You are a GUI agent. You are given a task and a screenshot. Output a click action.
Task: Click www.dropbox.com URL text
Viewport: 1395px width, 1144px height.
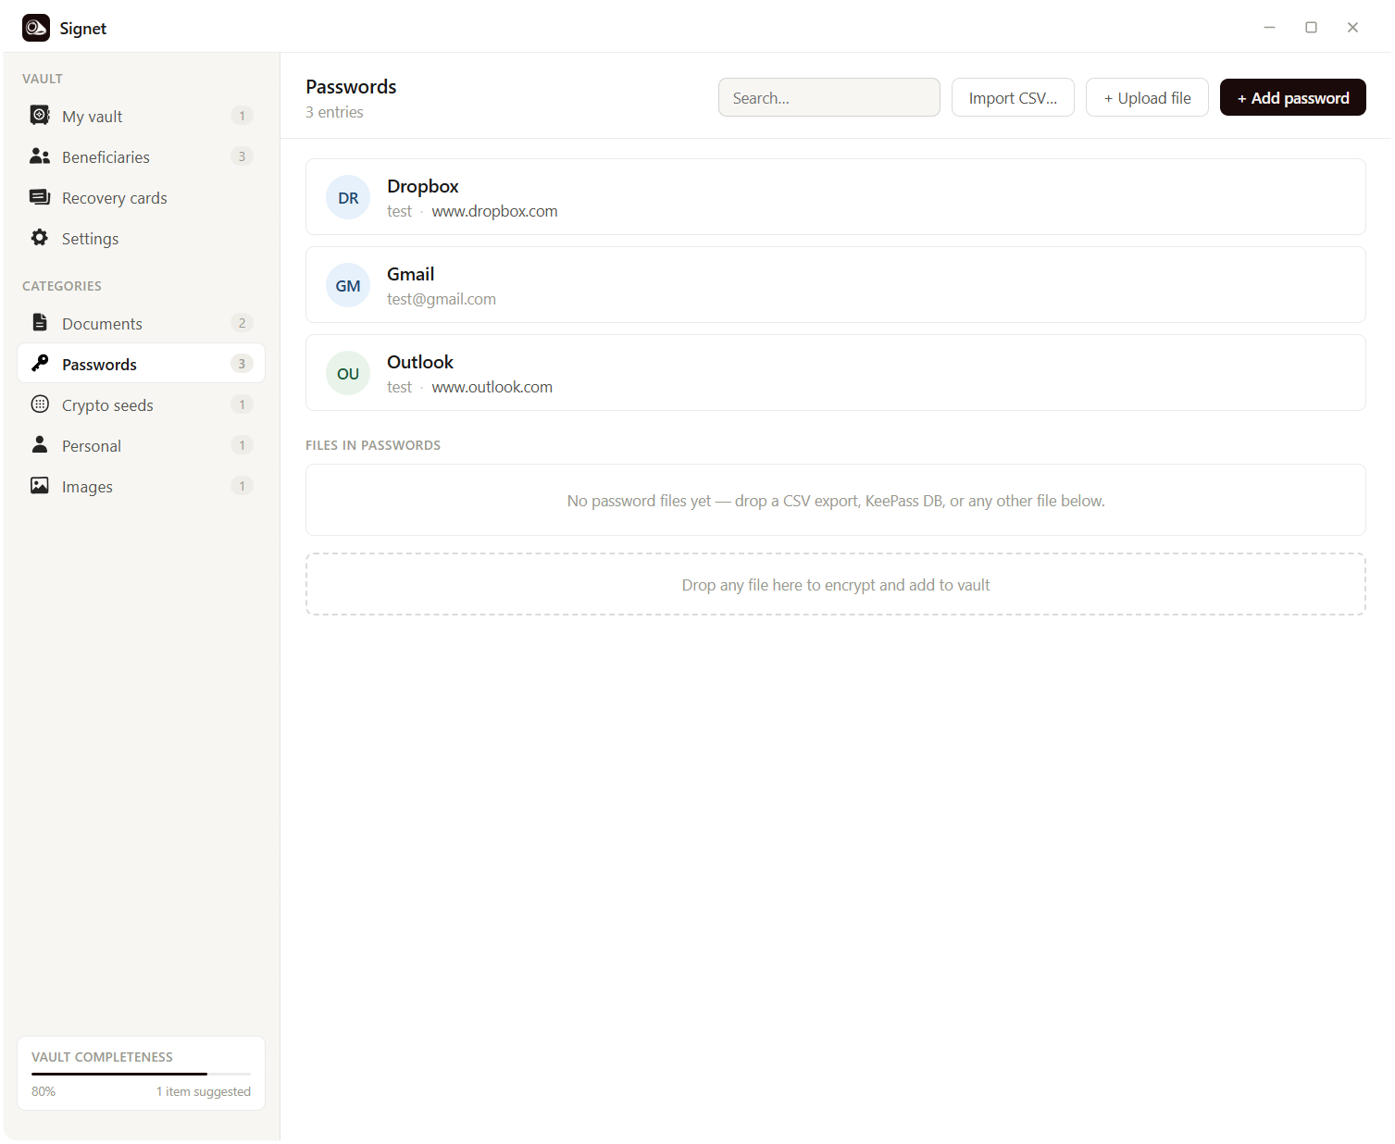[x=494, y=211]
